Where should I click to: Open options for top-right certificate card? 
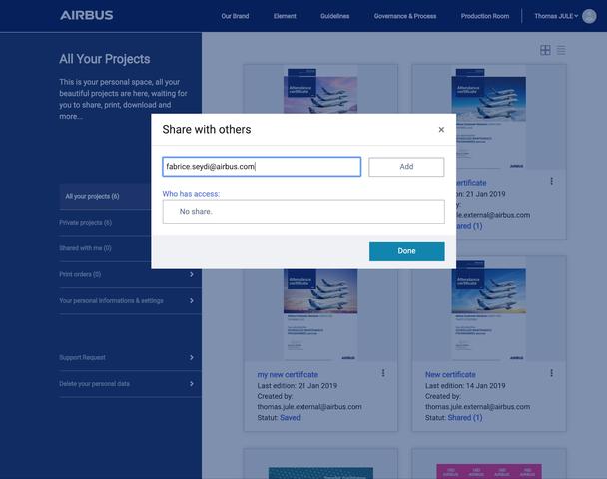[x=552, y=181]
